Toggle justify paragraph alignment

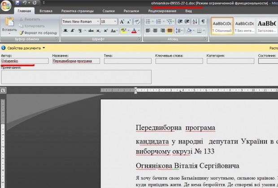[169, 31]
